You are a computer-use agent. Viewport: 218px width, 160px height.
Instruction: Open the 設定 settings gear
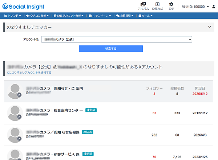click(x=171, y=6)
